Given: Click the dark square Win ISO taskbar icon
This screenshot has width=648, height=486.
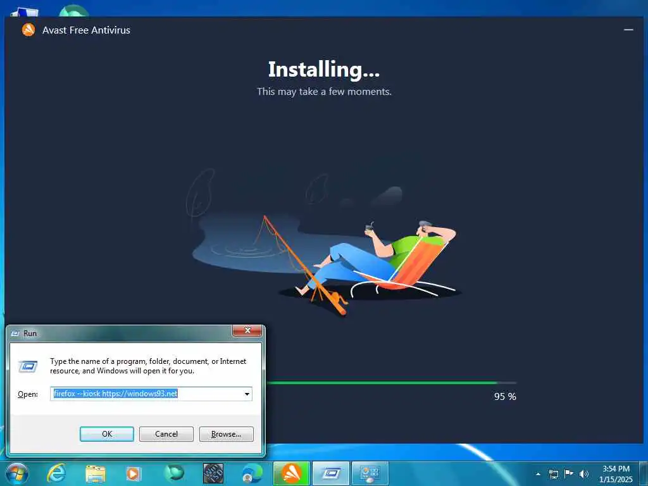Looking at the screenshot, I should click(x=213, y=473).
